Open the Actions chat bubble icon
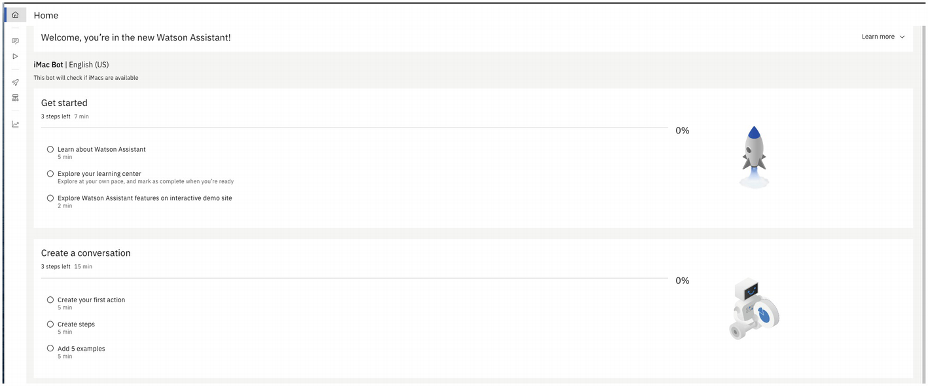The height and width of the screenshot is (386, 928). 15,41
